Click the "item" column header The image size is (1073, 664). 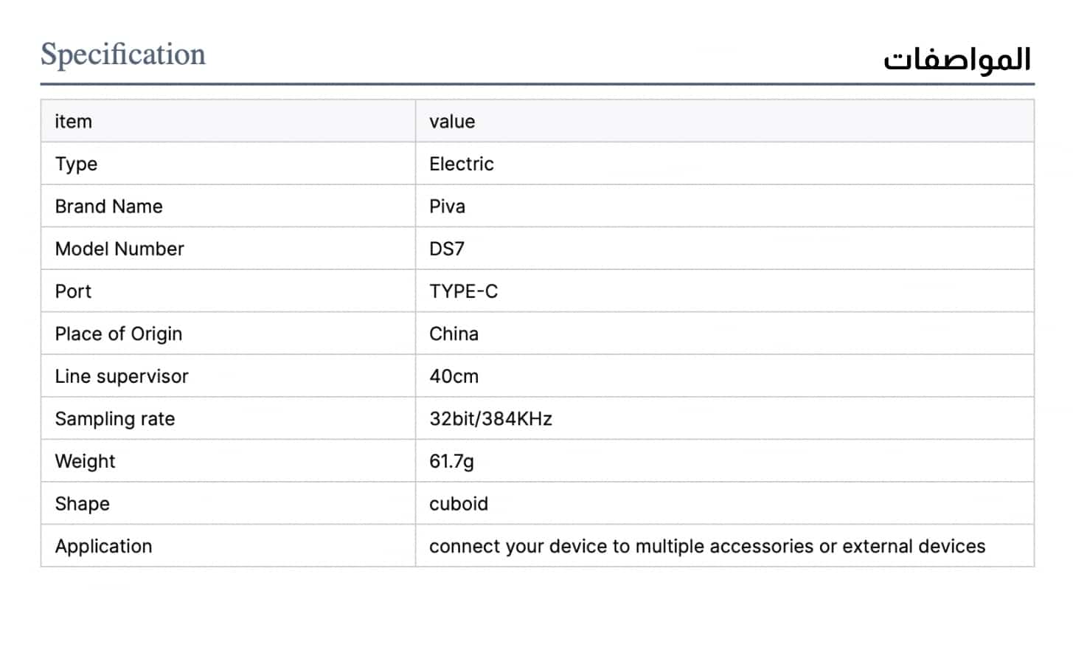click(74, 122)
